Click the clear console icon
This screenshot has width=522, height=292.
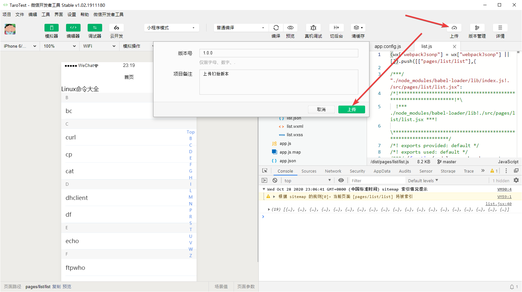tap(275, 180)
